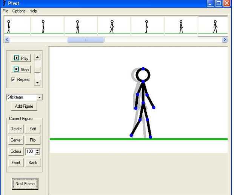
Task: Select the second frame thumbnail
Action: click(48, 26)
